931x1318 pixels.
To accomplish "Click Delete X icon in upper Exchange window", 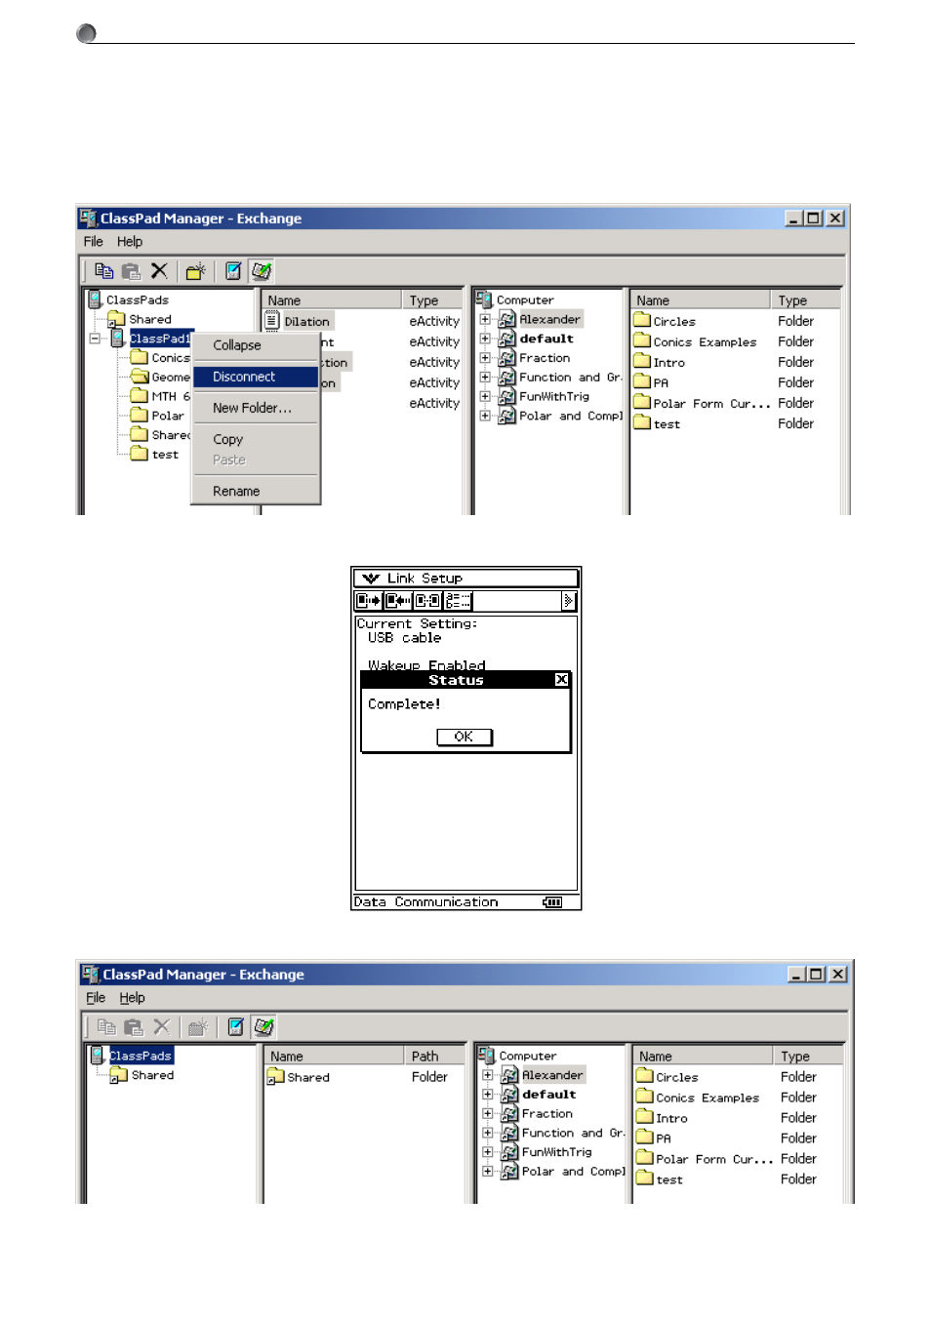I will pyautogui.click(x=159, y=271).
